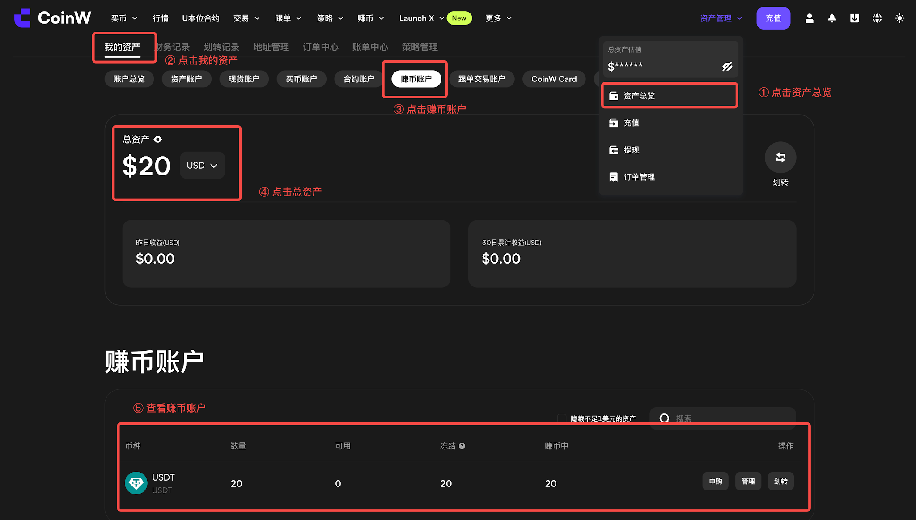The height and width of the screenshot is (520, 916).
Task: Select the 现货账户 pill
Action: click(x=244, y=79)
